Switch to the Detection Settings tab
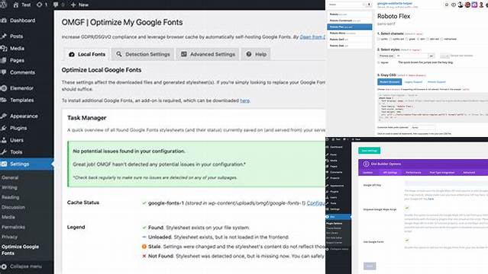Image resolution: width=488 pixels, height=274 pixels. point(143,54)
